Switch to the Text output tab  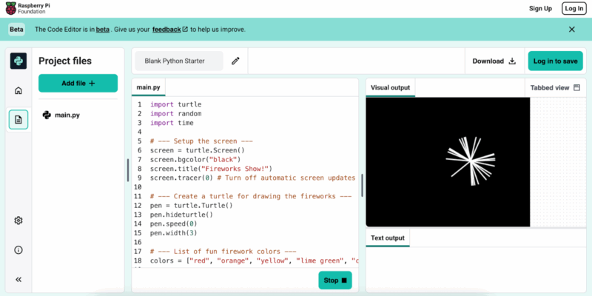point(388,238)
